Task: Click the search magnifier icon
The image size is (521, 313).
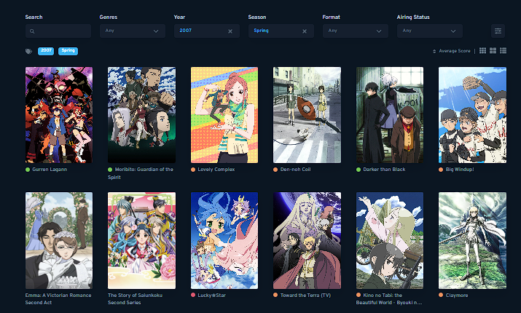Action: 32,31
